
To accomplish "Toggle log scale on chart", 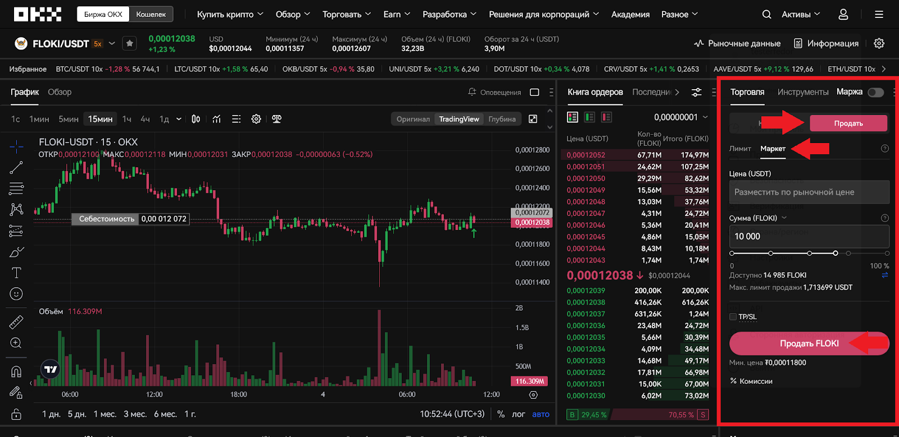I will tap(518, 414).
